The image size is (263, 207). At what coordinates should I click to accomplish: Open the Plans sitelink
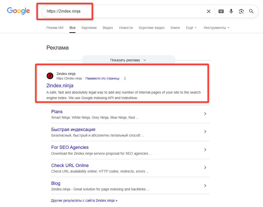pyautogui.click(x=57, y=112)
